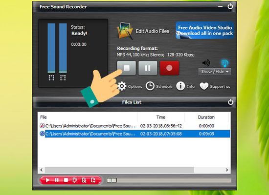Click the blue music note icon
The height and width of the screenshot is (195, 269).
coord(225,63)
